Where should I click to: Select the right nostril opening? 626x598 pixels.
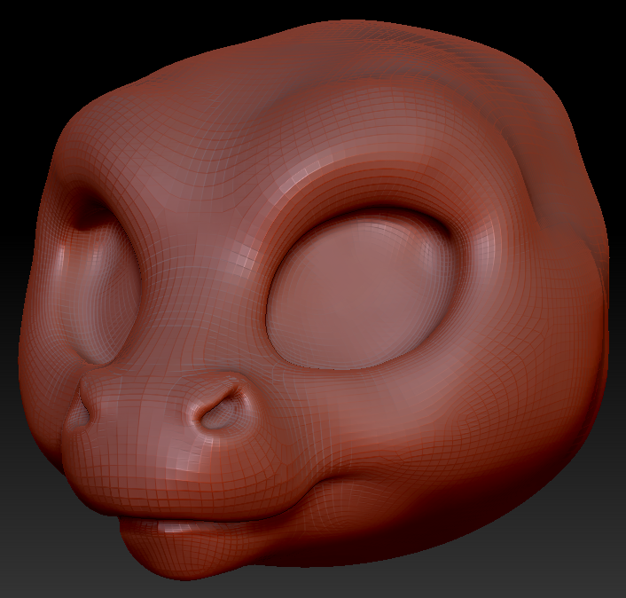[220, 409]
